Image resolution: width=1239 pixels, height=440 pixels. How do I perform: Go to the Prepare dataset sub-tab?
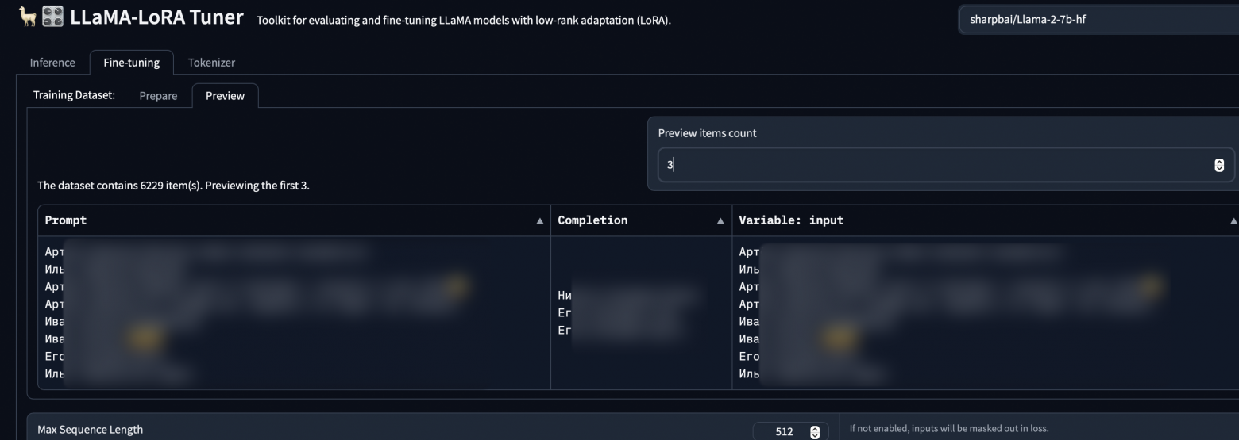click(158, 96)
